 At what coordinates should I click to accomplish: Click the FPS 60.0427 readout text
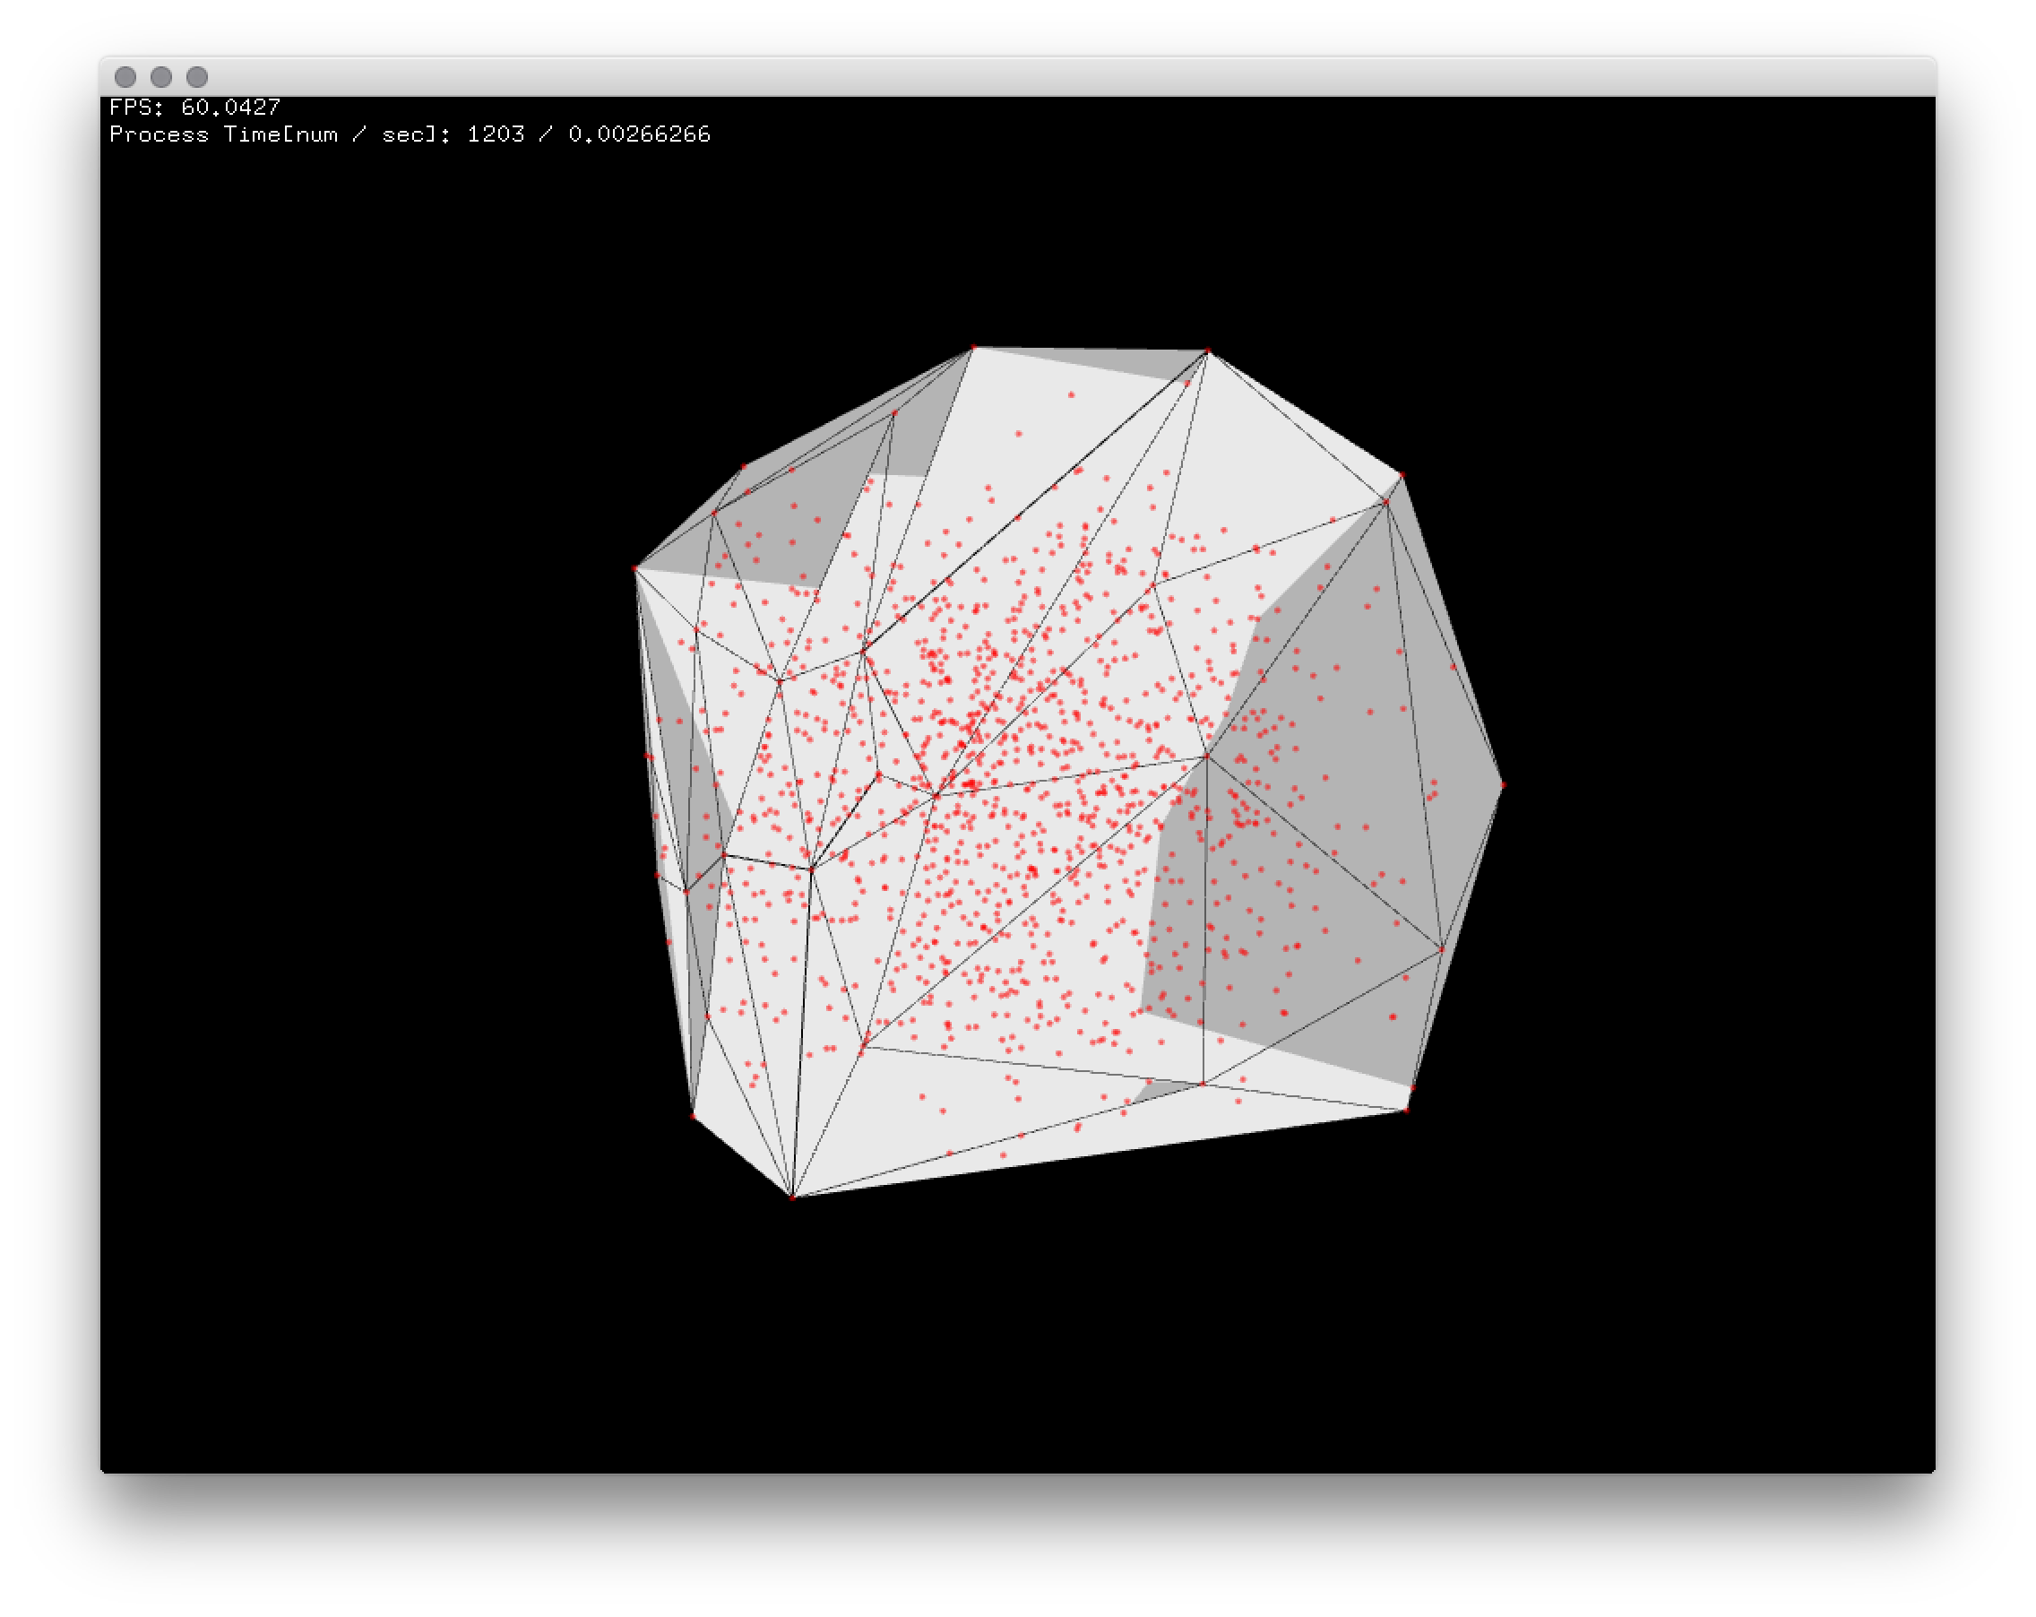point(194,107)
